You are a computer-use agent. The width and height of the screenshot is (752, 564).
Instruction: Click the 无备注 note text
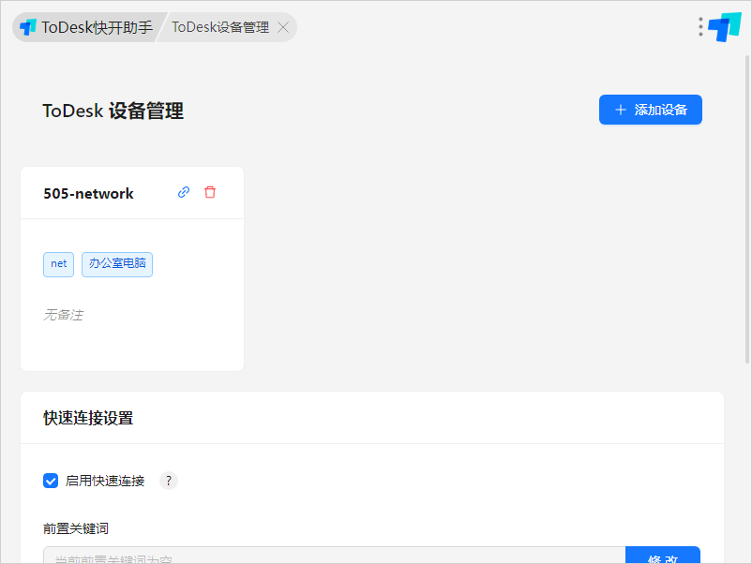(64, 315)
